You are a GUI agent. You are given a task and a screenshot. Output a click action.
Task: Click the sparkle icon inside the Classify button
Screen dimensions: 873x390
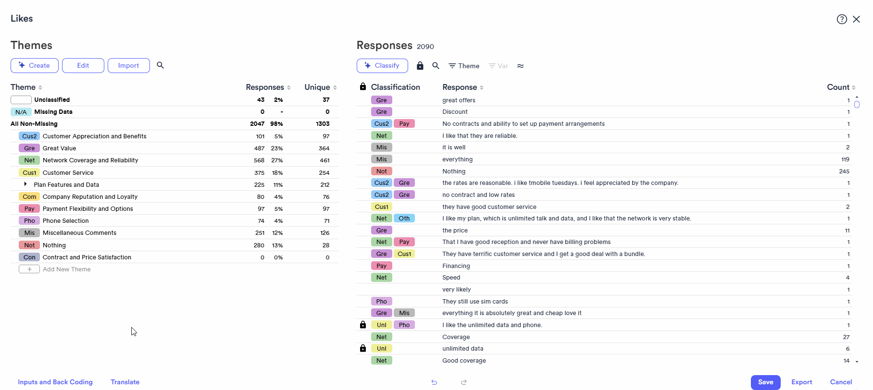(x=368, y=65)
